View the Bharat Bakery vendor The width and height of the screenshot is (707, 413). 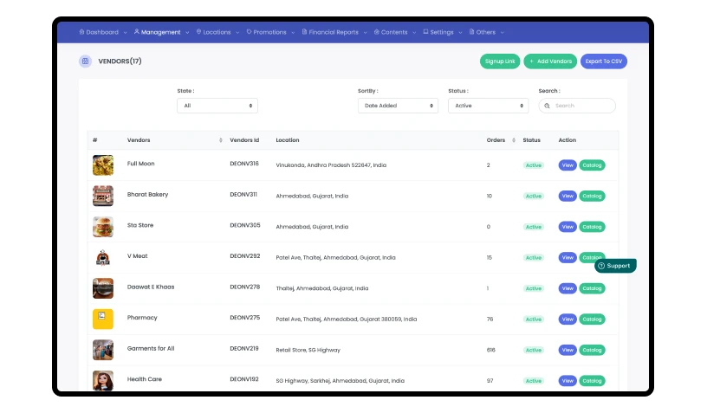(x=568, y=196)
